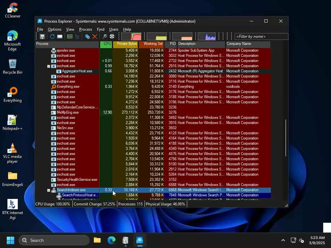The image size is (331, 248).
Task: Click the Physical Usage status entry
Action: point(165,204)
